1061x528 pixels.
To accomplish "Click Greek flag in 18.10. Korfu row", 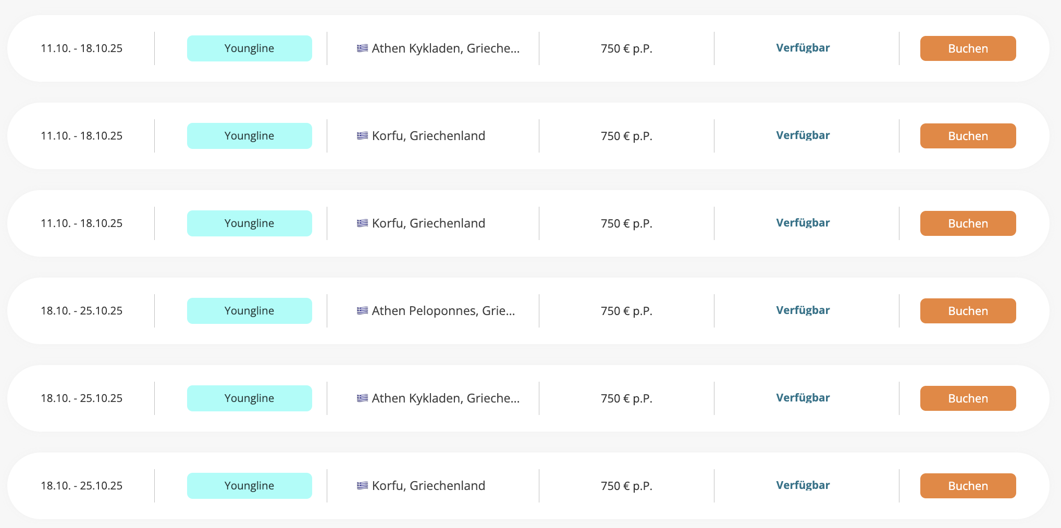I will 362,486.
